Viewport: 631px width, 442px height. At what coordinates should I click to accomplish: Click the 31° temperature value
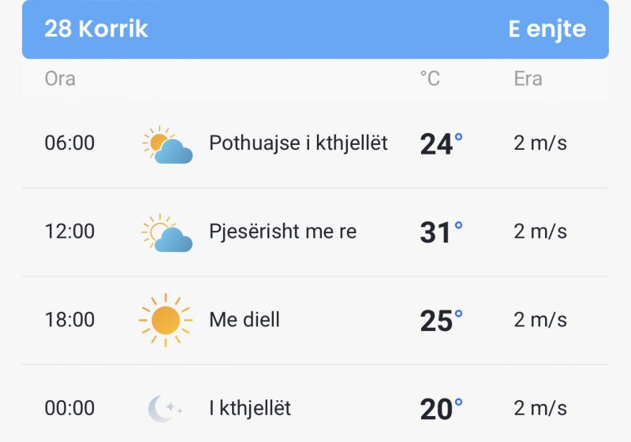tap(441, 232)
